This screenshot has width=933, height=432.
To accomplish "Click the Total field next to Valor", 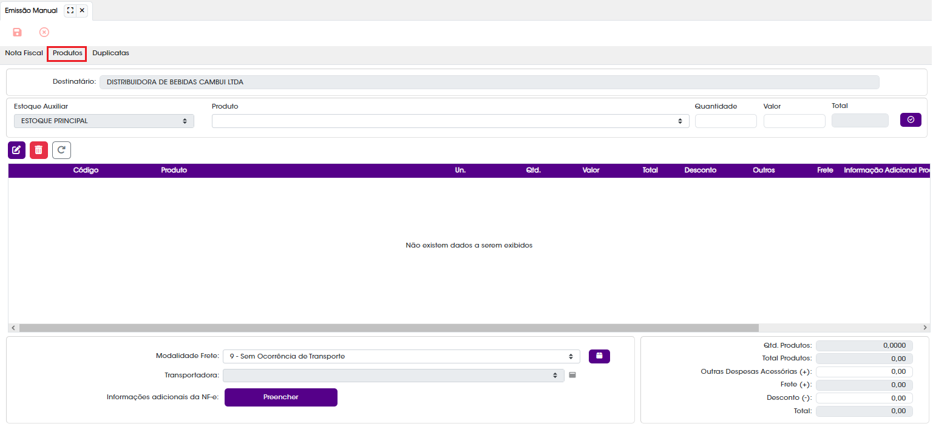I will coord(860,120).
